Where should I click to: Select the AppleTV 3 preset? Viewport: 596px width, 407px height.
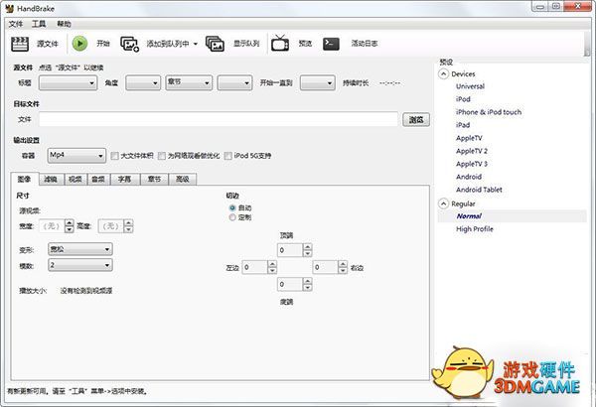pos(471,164)
